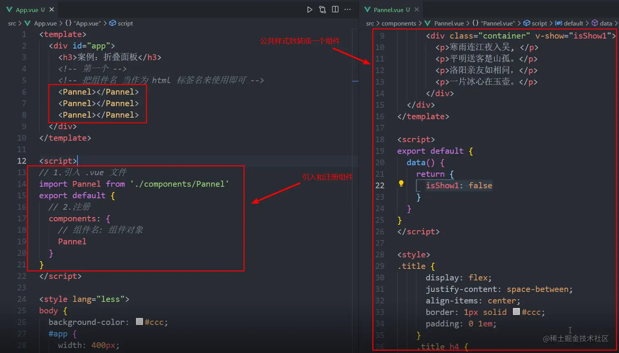619x353 pixels.
Task: Run the file using the play icon
Action: tap(310, 9)
